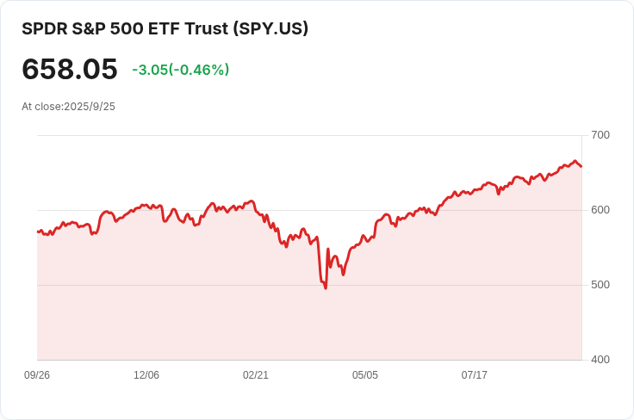The width and height of the screenshot is (634, 420).
Task: Click the highest peak of the price line
Action: click(575, 161)
